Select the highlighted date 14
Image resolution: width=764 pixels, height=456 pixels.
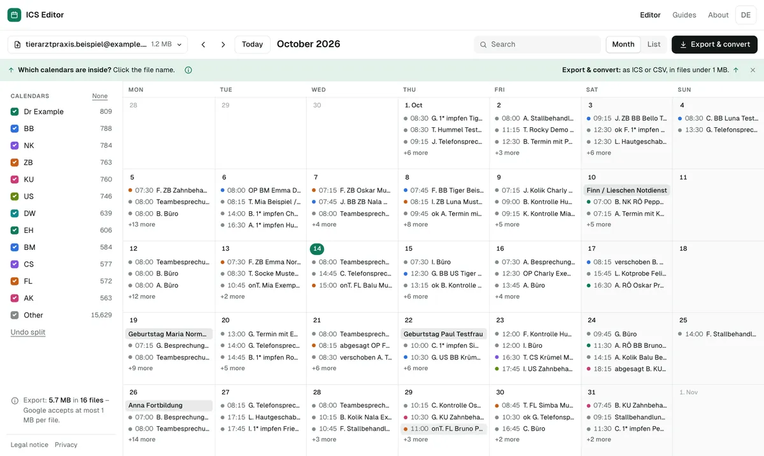tap(316, 249)
